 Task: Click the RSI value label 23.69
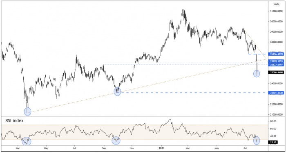click(273, 142)
